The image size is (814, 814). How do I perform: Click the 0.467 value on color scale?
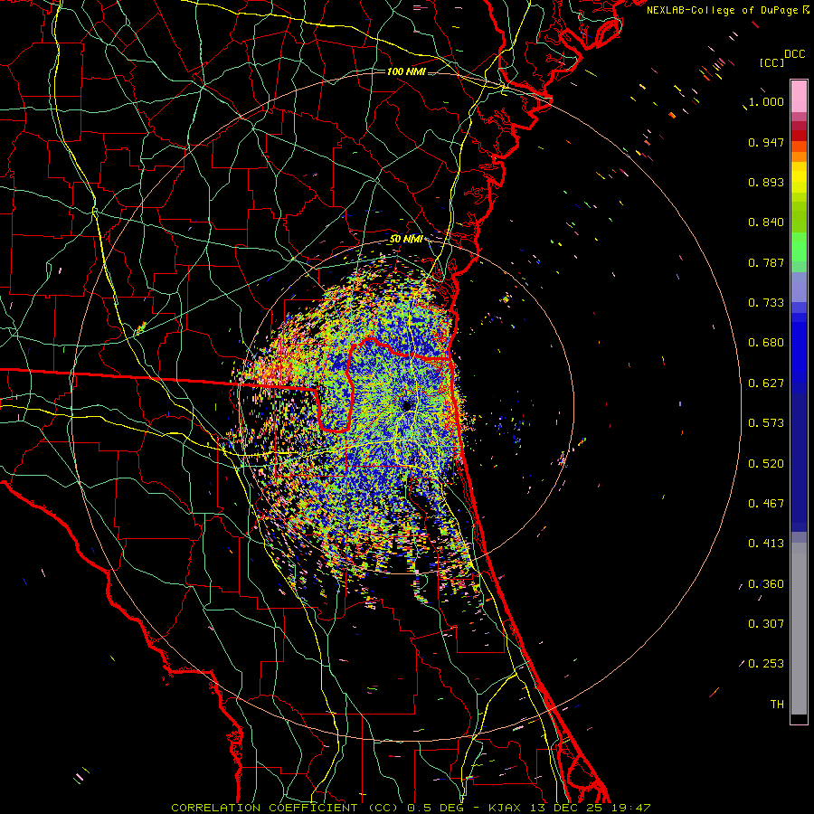click(x=766, y=504)
